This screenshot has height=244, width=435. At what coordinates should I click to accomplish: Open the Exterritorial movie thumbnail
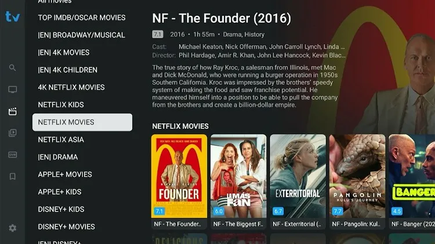(298, 181)
